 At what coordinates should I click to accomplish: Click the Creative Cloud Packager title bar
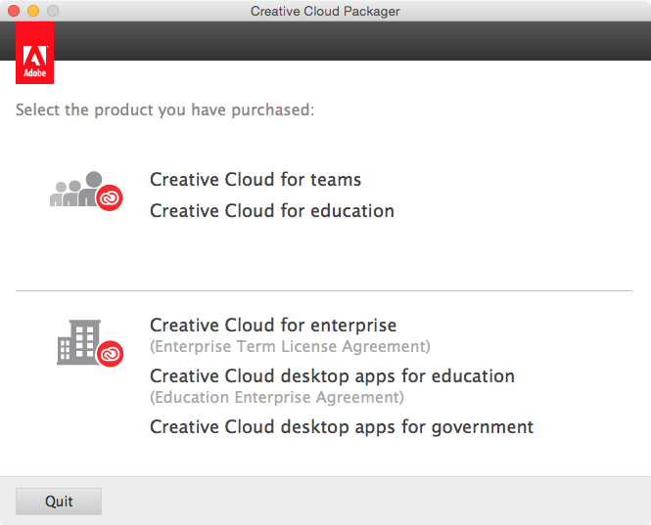pyautogui.click(x=325, y=11)
